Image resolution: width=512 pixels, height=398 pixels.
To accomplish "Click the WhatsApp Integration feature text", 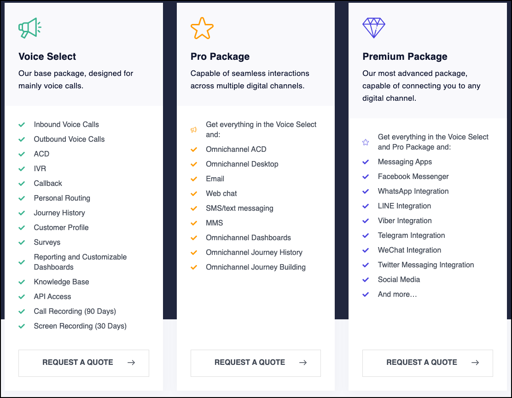I will [x=413, y=191].
